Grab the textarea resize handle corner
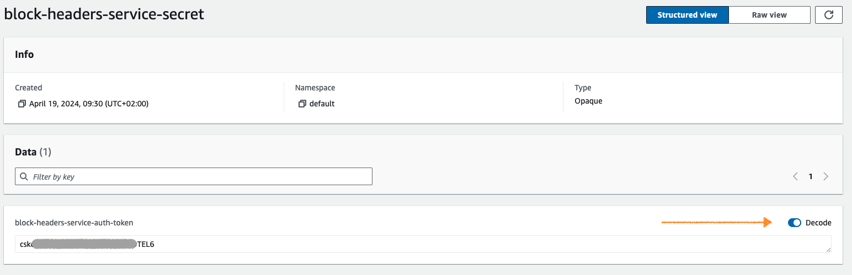The image size is (852, 275). pos(828,250)
